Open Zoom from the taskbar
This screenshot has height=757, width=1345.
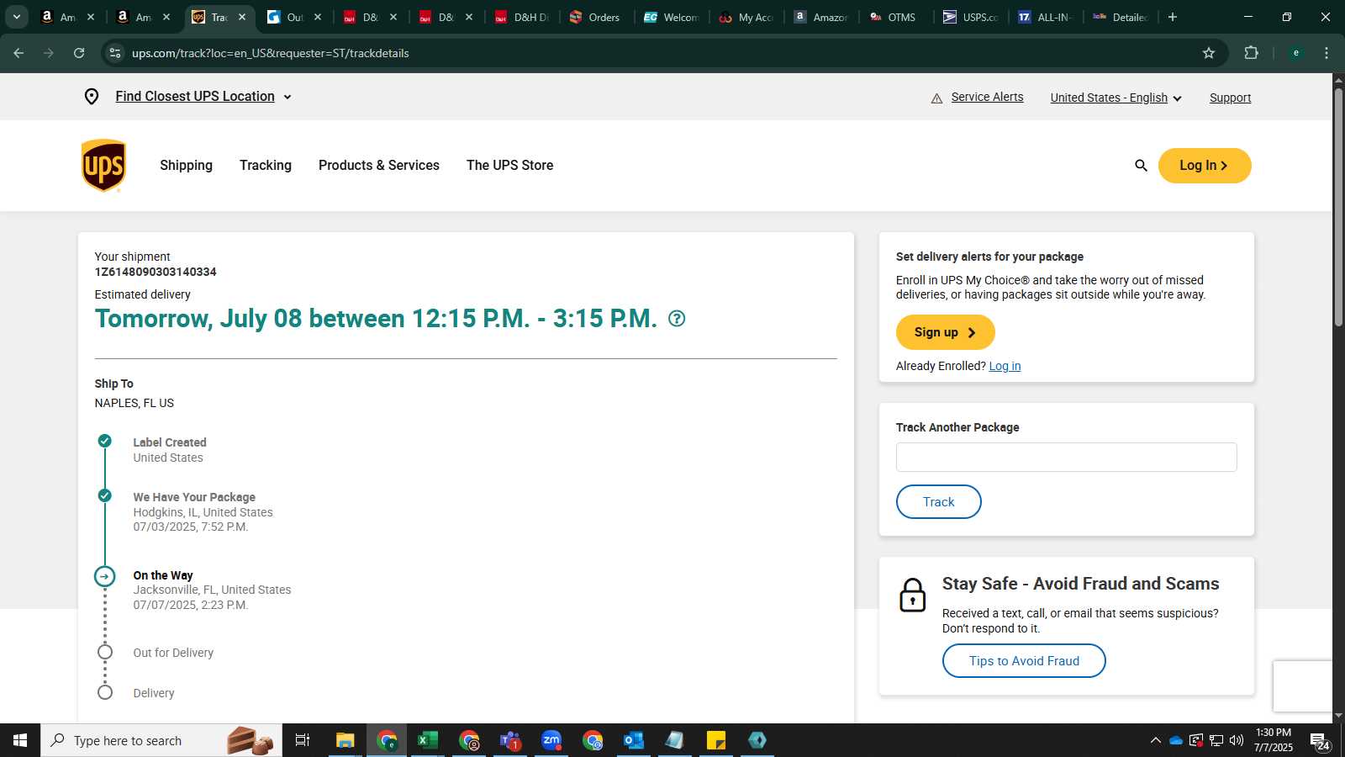click(x=551, y=740)
